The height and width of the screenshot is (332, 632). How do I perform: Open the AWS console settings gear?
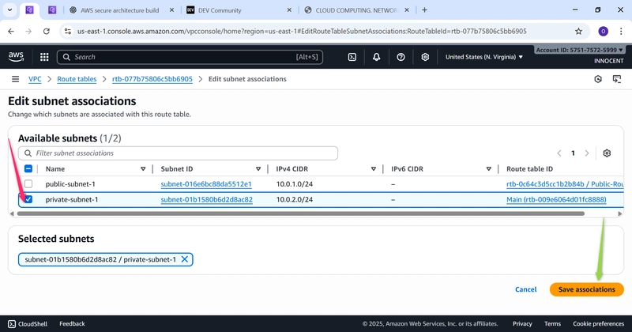click(425, 57)
